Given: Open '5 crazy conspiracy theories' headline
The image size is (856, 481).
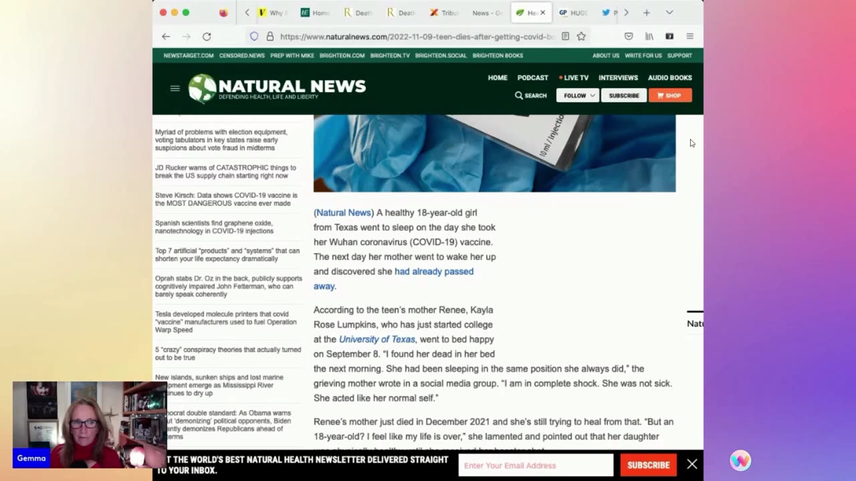Looking at the screenshot, I should (x=228, y=353).
